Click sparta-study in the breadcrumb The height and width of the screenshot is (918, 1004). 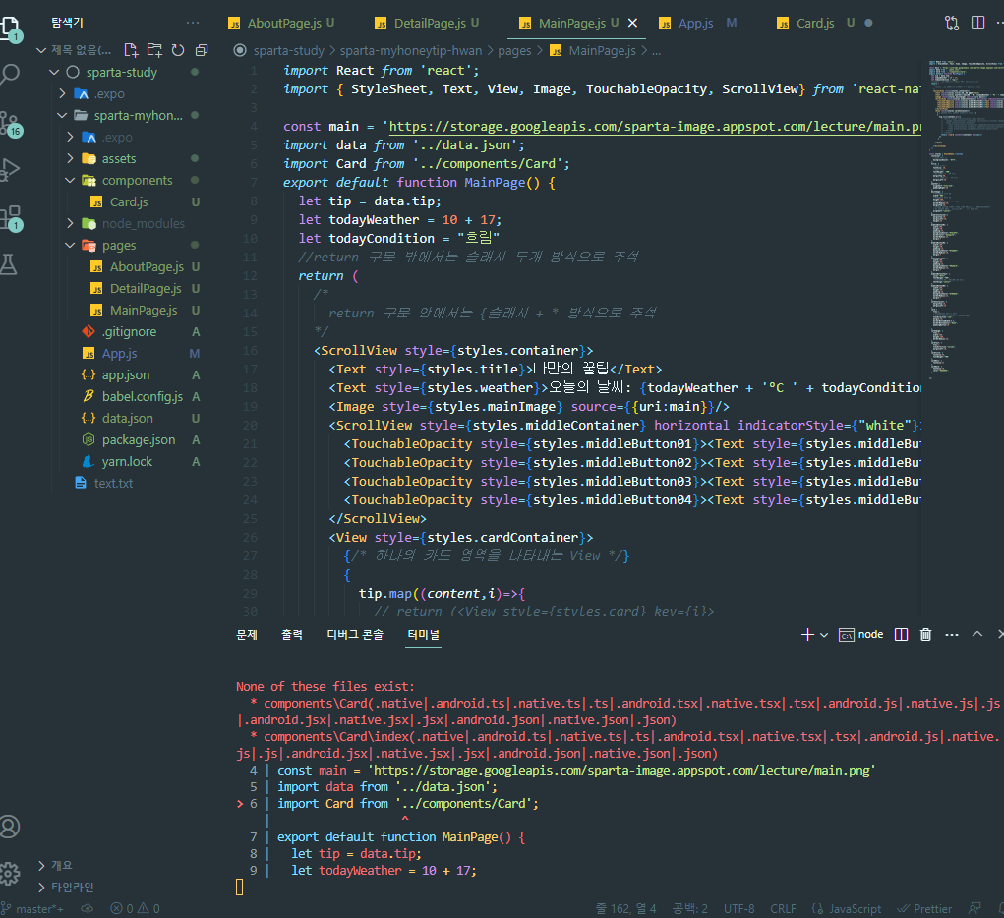coord(289,50)
